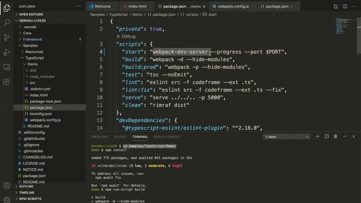This screenshot has height=203, width=361.
Task: Open the Accounts icon in activity bar
Action: [7, 186]
